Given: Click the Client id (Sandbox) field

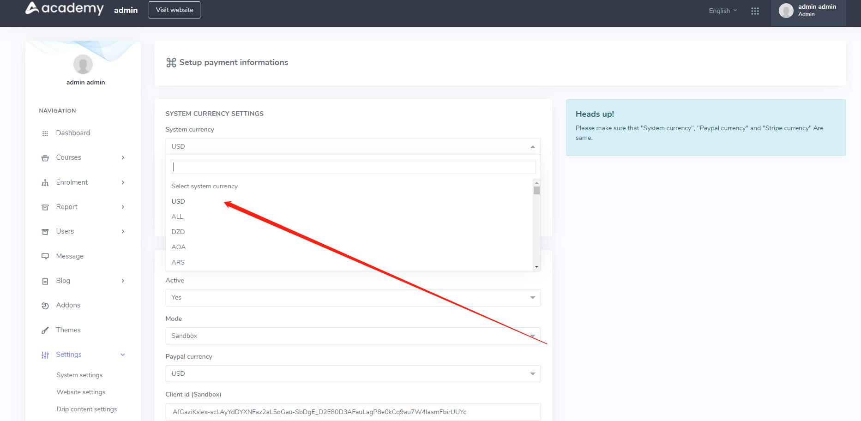Looking at the screenshot, I should click(x=353, y=412).
